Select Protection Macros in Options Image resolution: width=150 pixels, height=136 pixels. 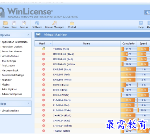pyautogui.click(x=12, y=51)
